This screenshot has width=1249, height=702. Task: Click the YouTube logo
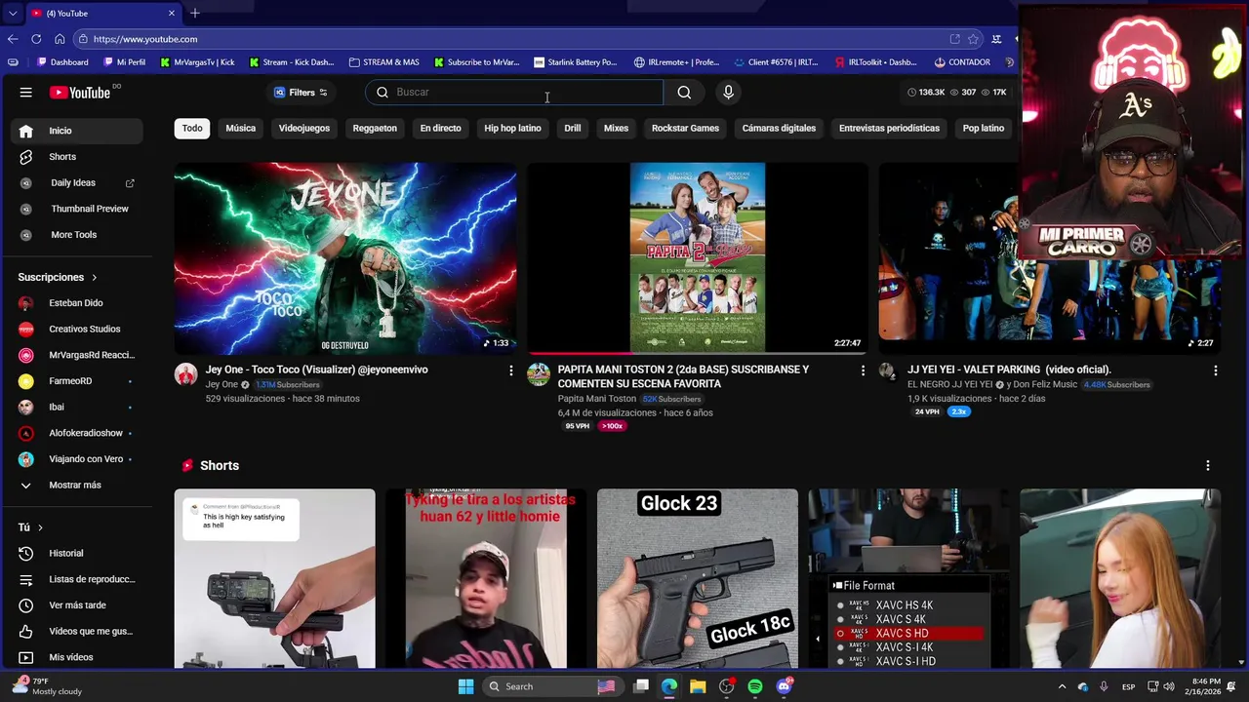[80, 93]
